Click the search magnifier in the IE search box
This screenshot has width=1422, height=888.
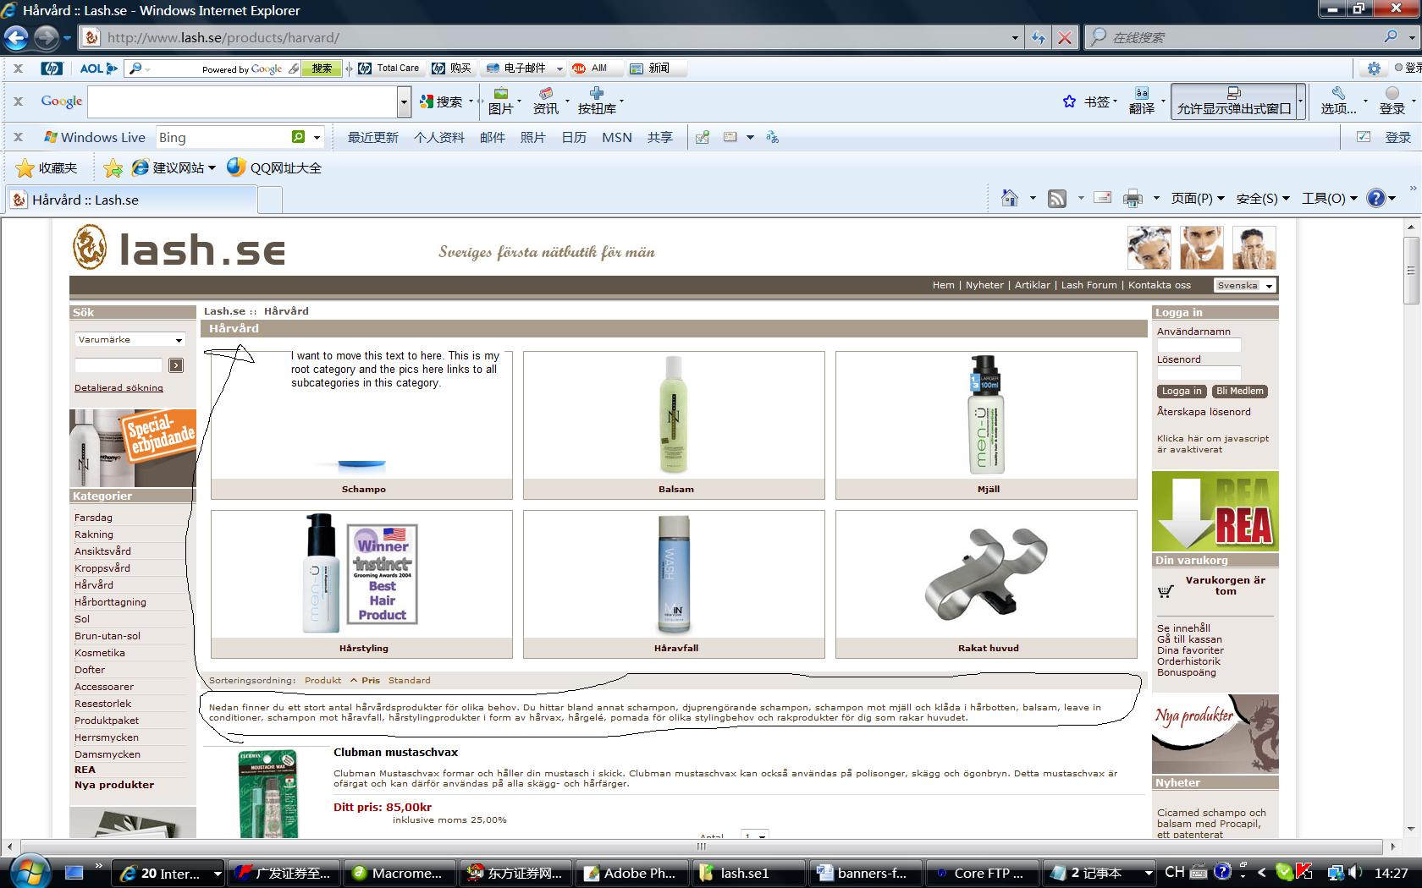click(1391, 37)
